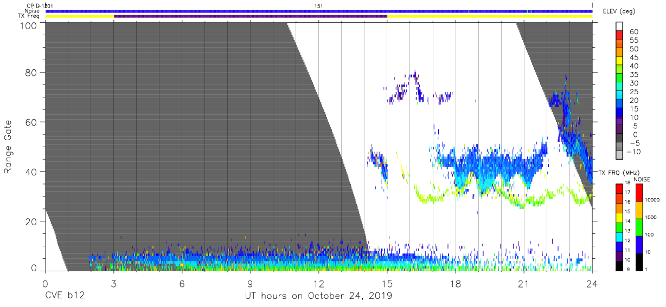Click 'UT hours on October 24, 2019' label
666x307 pixels.
[319, 296]
